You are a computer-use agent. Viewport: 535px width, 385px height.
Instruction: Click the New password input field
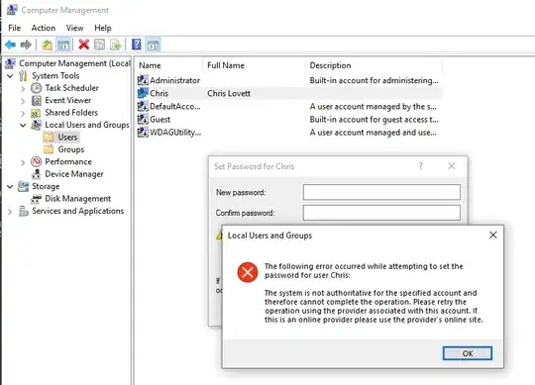coord(381,192)
